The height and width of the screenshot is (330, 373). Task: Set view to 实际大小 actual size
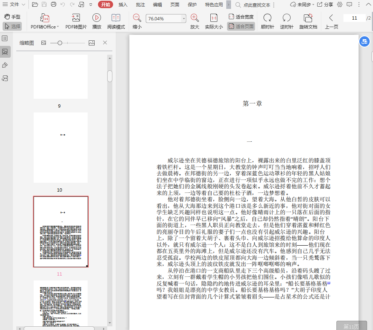tap(214, 21)
